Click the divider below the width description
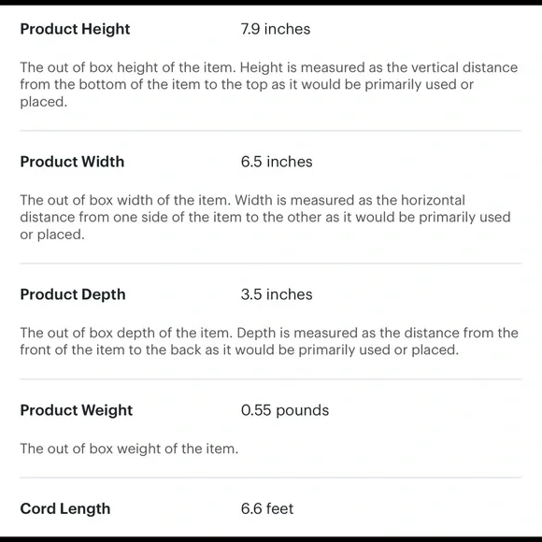This screenshot has width=542, height=542. click(271, 264)
